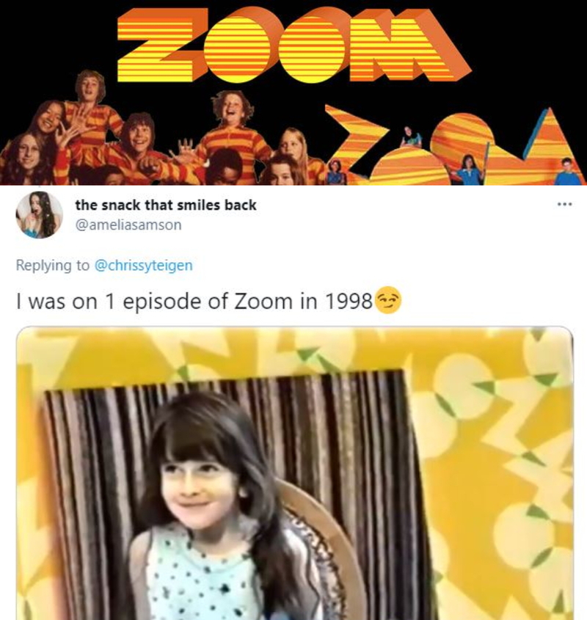Click the 'Replying to' label text
Screen dimensions: 587x620
[53, 265]
